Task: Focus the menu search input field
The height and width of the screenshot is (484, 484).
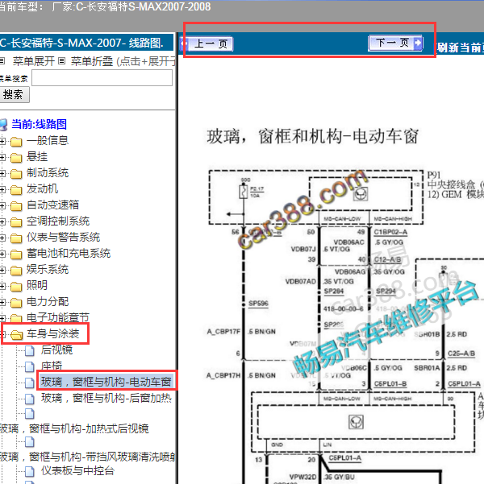Action: pyautogui.click(x=102, y=78)
